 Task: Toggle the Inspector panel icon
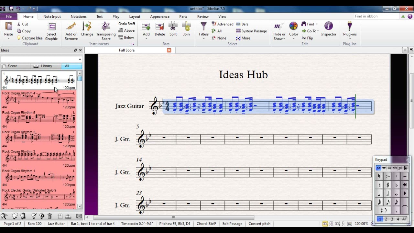click(x=329, y=26)
